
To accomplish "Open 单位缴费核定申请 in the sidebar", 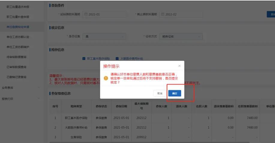I will click(x=18, y=27).
